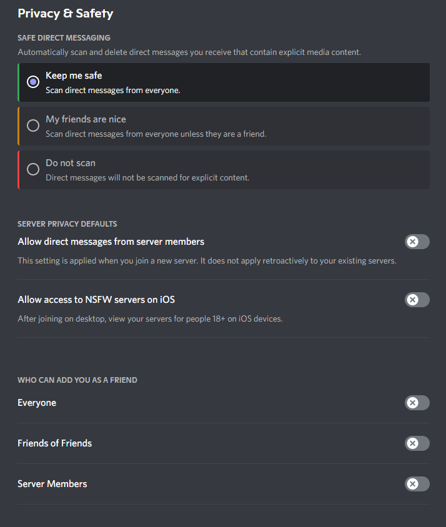Screen dimensions: 446x527
Task: Click the X icon on the Server Members switch
Action: [412, 484]
